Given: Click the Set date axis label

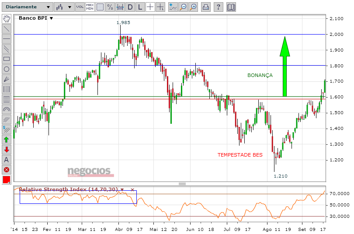Looking at the screenshot, I should [302, 230].
